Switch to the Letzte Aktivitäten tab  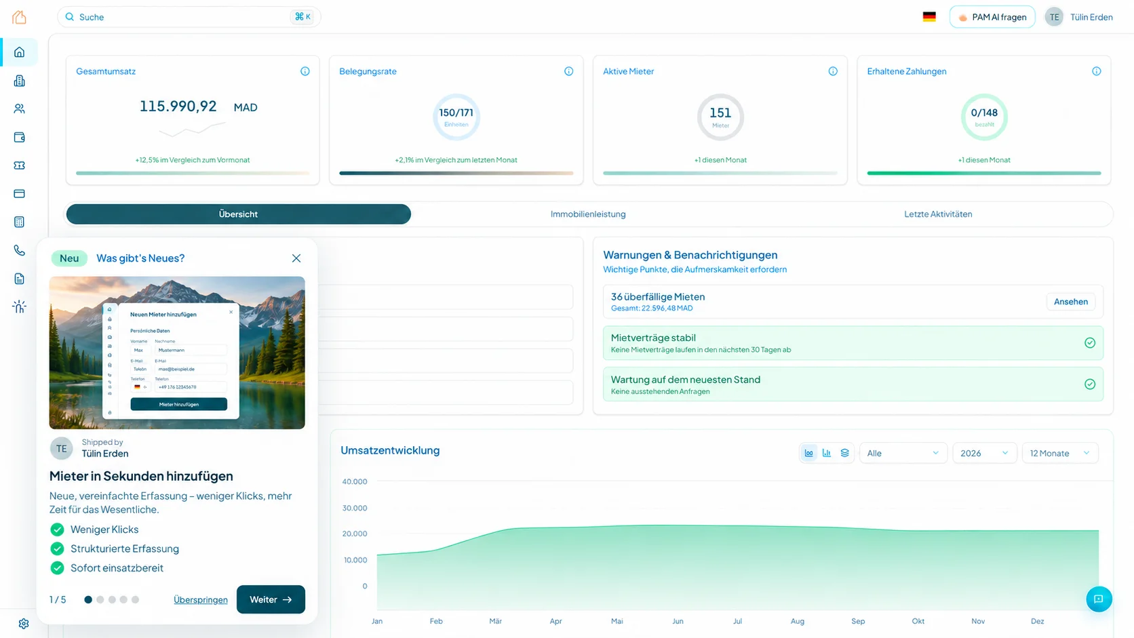click(x=938, y=214)
